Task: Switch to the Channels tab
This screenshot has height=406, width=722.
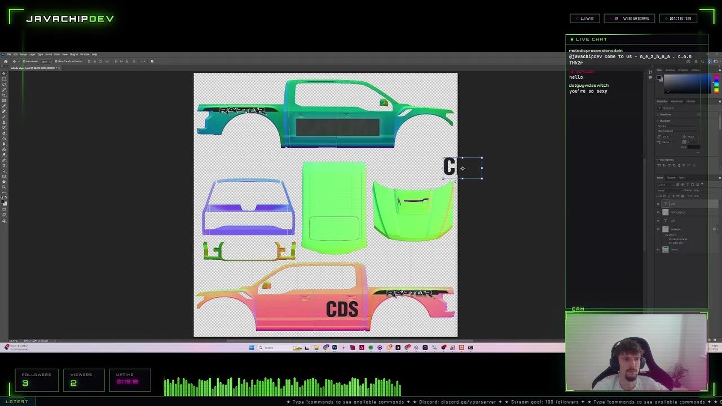Action: pos(671,178)
